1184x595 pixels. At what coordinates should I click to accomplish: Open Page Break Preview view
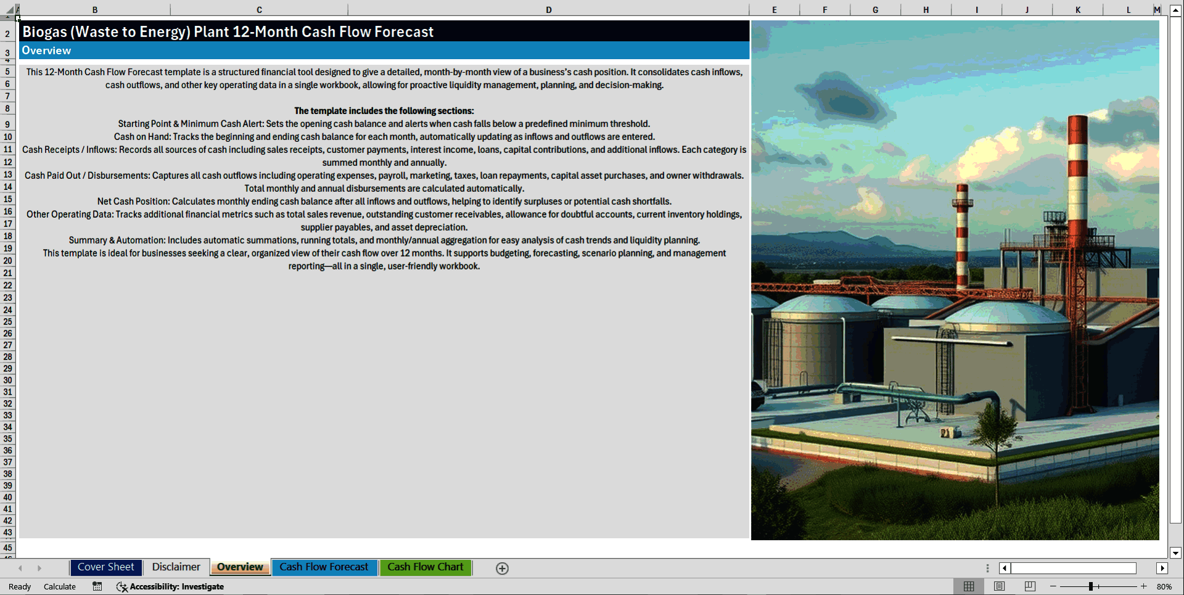click(x=1029, y=586)
